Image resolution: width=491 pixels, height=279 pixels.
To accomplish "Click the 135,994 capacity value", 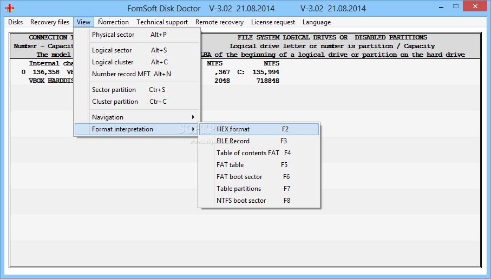I will tap(266, 72).
